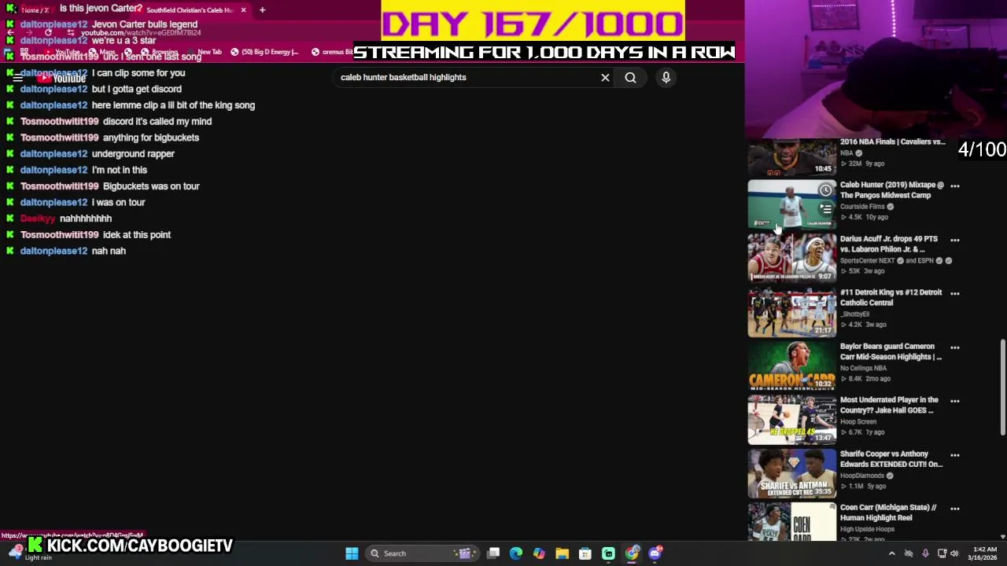The height and width of the screenshot is (566, 1007).
Task: Open options menu for Jake Hall video
Action: click(954, 400)
